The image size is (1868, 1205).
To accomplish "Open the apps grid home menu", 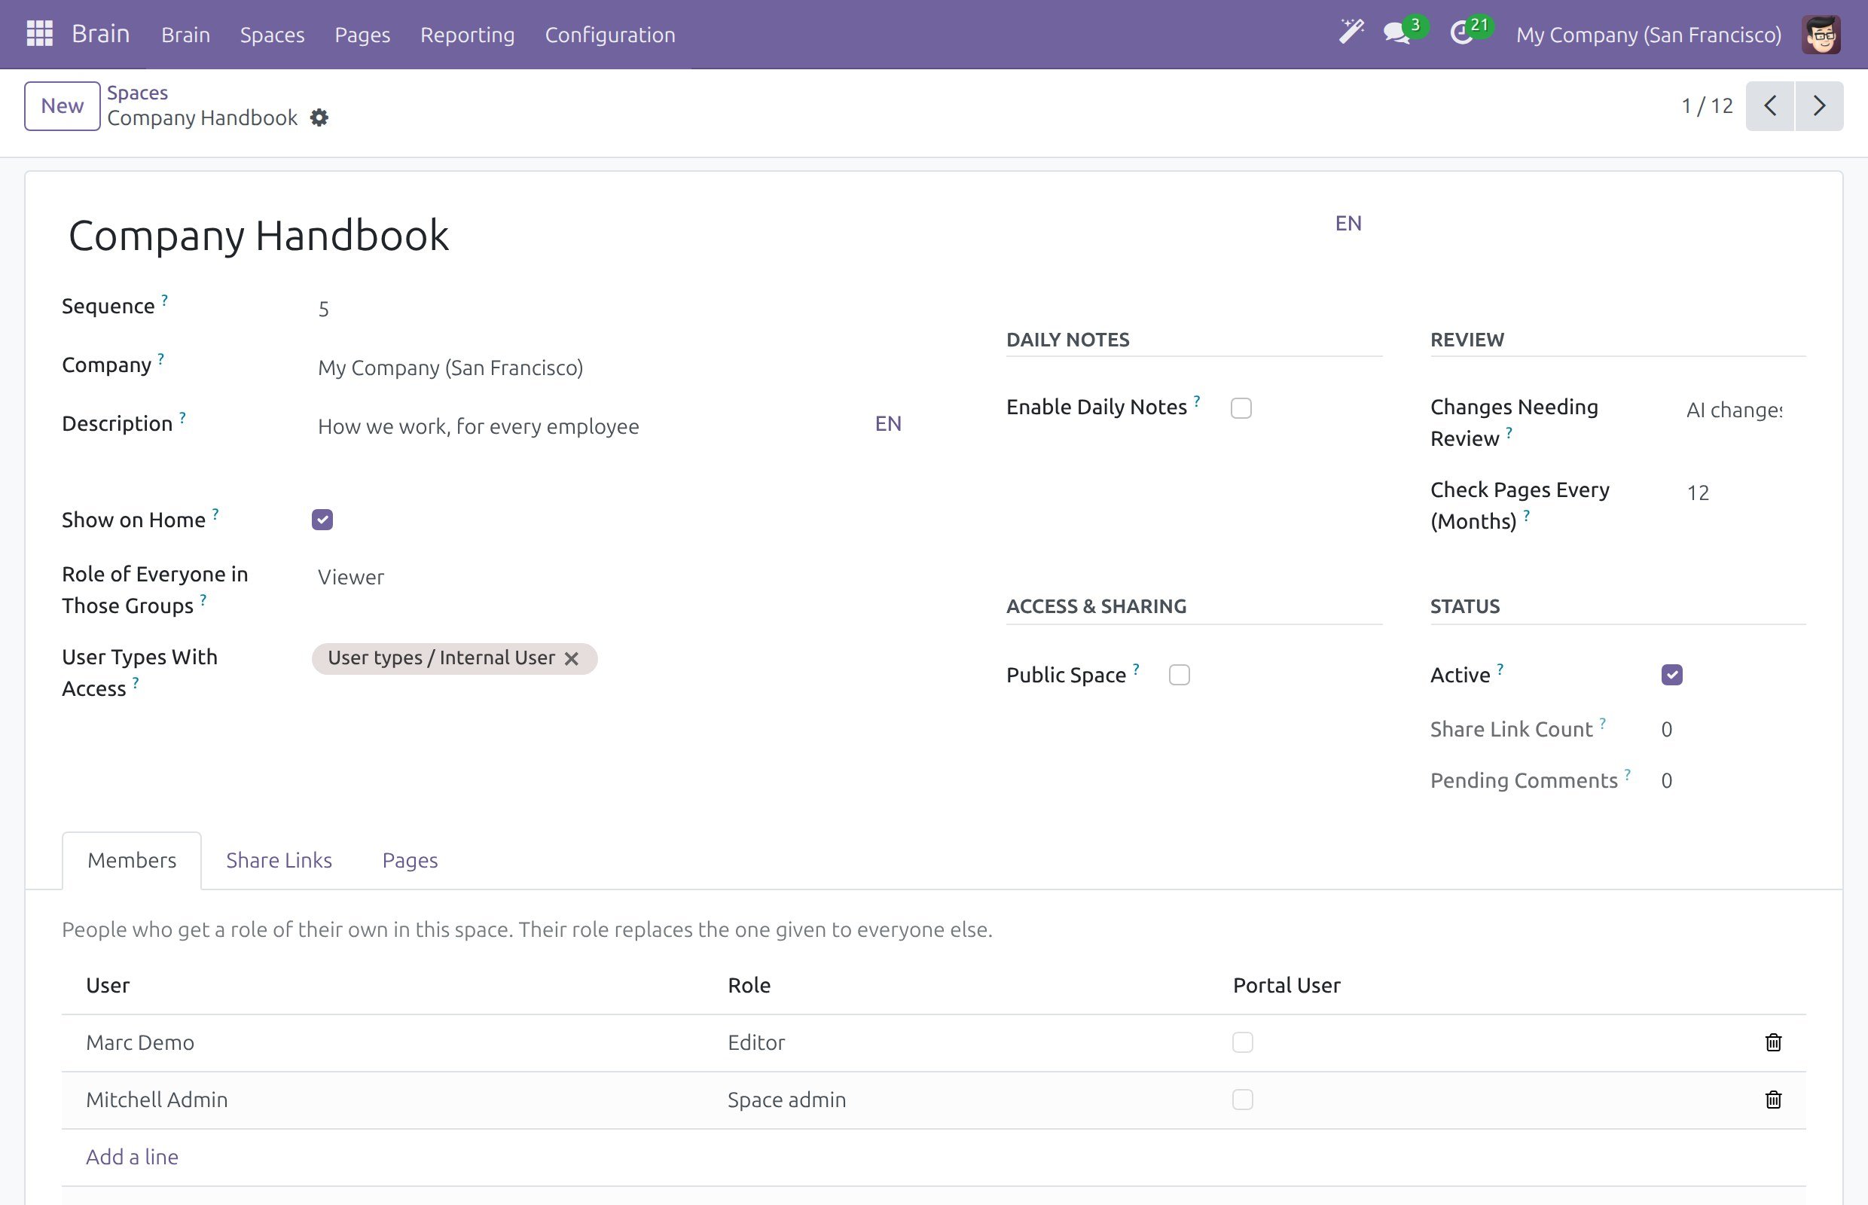I will click(39, 34).
